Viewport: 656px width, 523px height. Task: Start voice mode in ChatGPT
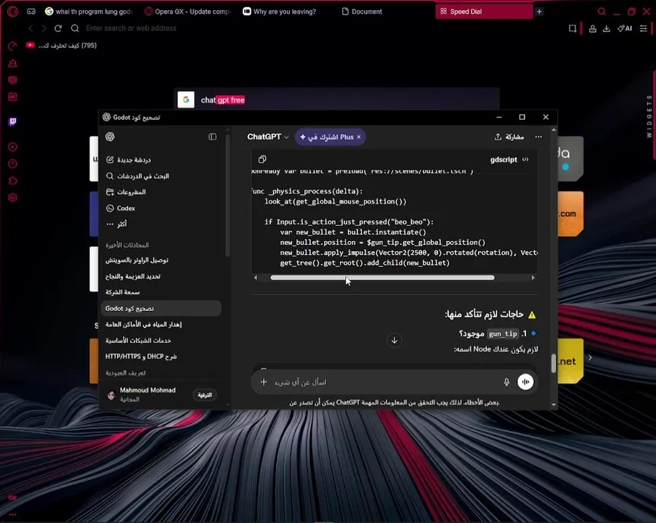[x=525, y=381]
